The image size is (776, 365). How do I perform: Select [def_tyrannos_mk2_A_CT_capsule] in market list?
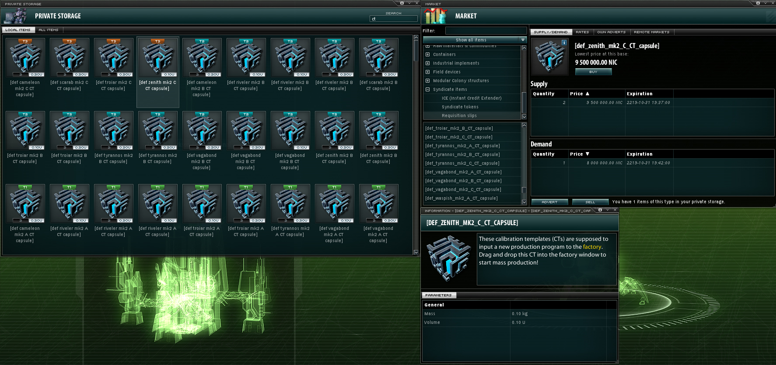coord(472,146)
